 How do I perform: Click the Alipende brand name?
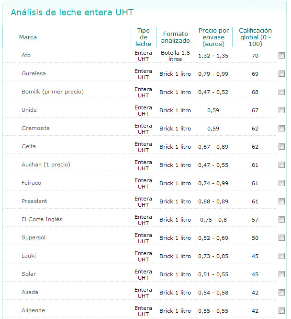(33, 311)
